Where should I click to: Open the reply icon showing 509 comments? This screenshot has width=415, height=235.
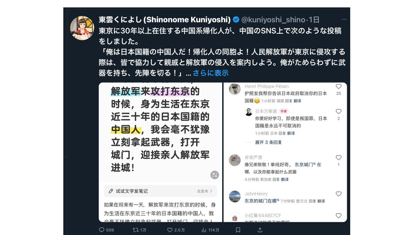tap(102, 230)
